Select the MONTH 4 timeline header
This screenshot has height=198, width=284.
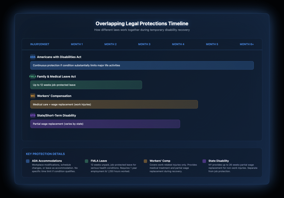(178, 44)
